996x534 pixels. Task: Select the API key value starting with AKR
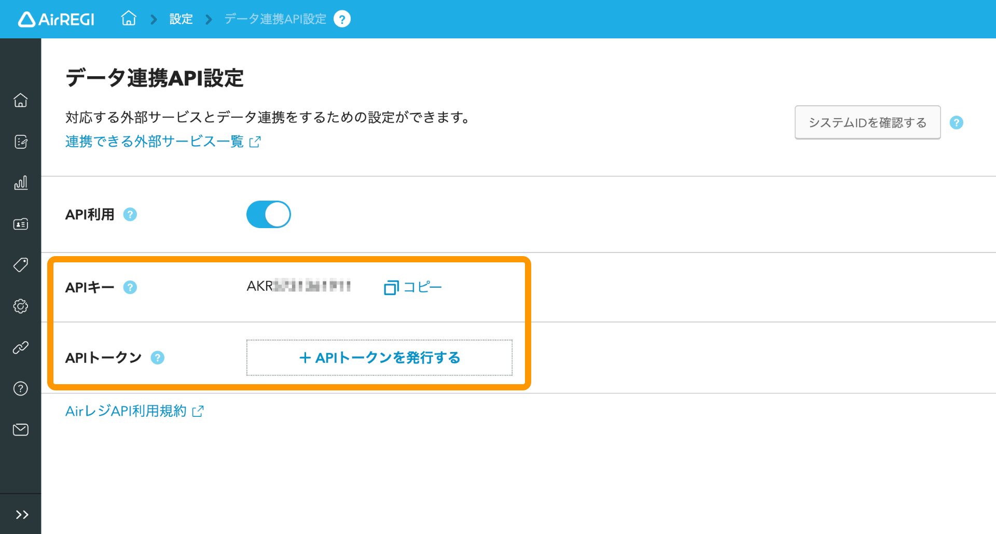(299, 286)
